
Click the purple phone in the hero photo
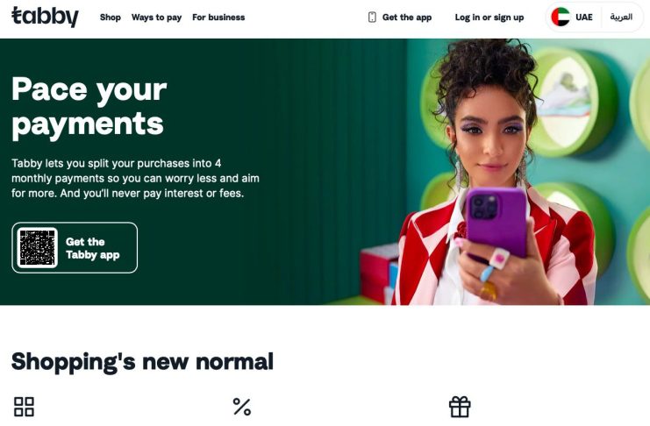(496, 220)
